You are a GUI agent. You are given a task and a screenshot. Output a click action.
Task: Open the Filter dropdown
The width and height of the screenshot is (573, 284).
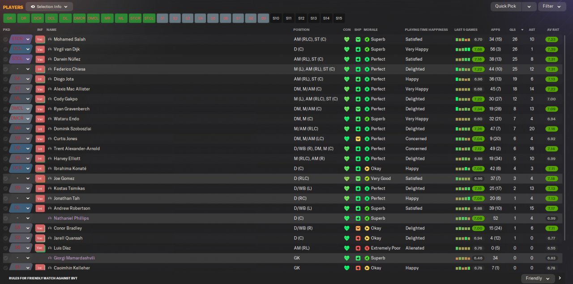(x=552, y=6)
